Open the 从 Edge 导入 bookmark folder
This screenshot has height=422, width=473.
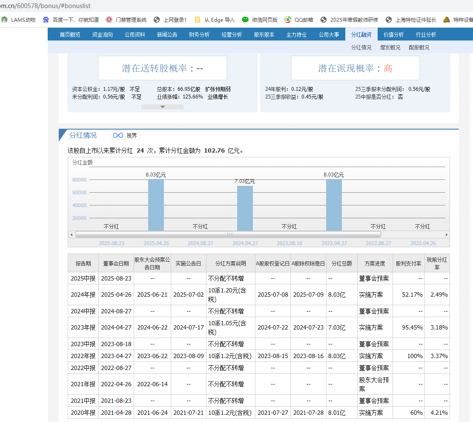coord(215,20)
